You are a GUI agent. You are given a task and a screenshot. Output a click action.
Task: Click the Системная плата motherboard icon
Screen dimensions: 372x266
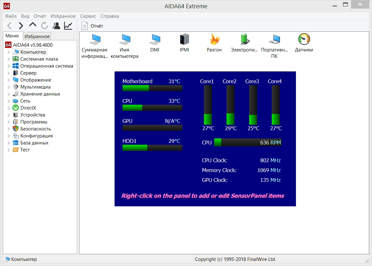[x=15, y=59]
